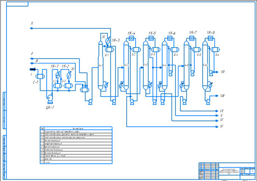Viewport: 257px width, 181px height.
Task: Click the E-2 reflux drum
Action: [x=136, y=49]
